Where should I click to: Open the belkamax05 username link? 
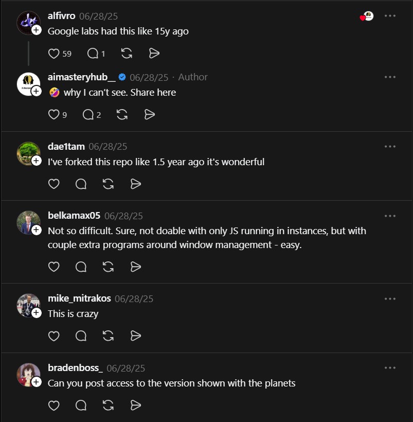tap(74, 216)
